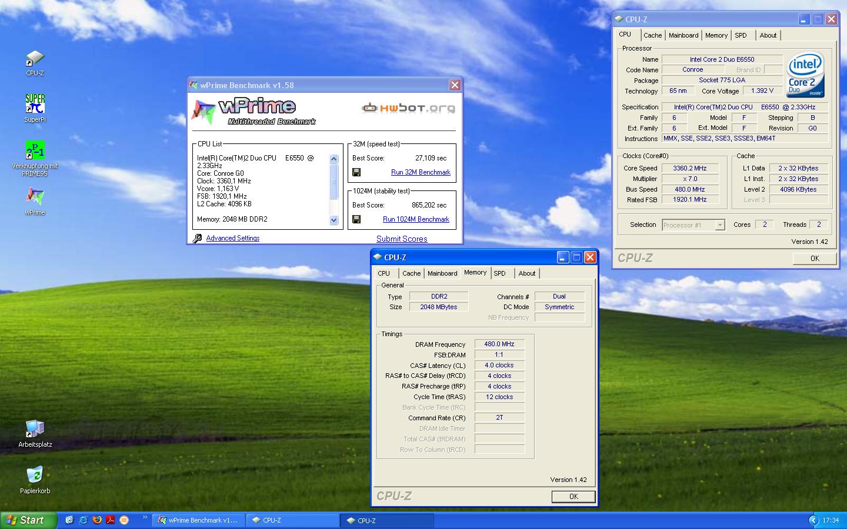
Task: Expand the quick launch overflow chevron
Action: (145, 518)
